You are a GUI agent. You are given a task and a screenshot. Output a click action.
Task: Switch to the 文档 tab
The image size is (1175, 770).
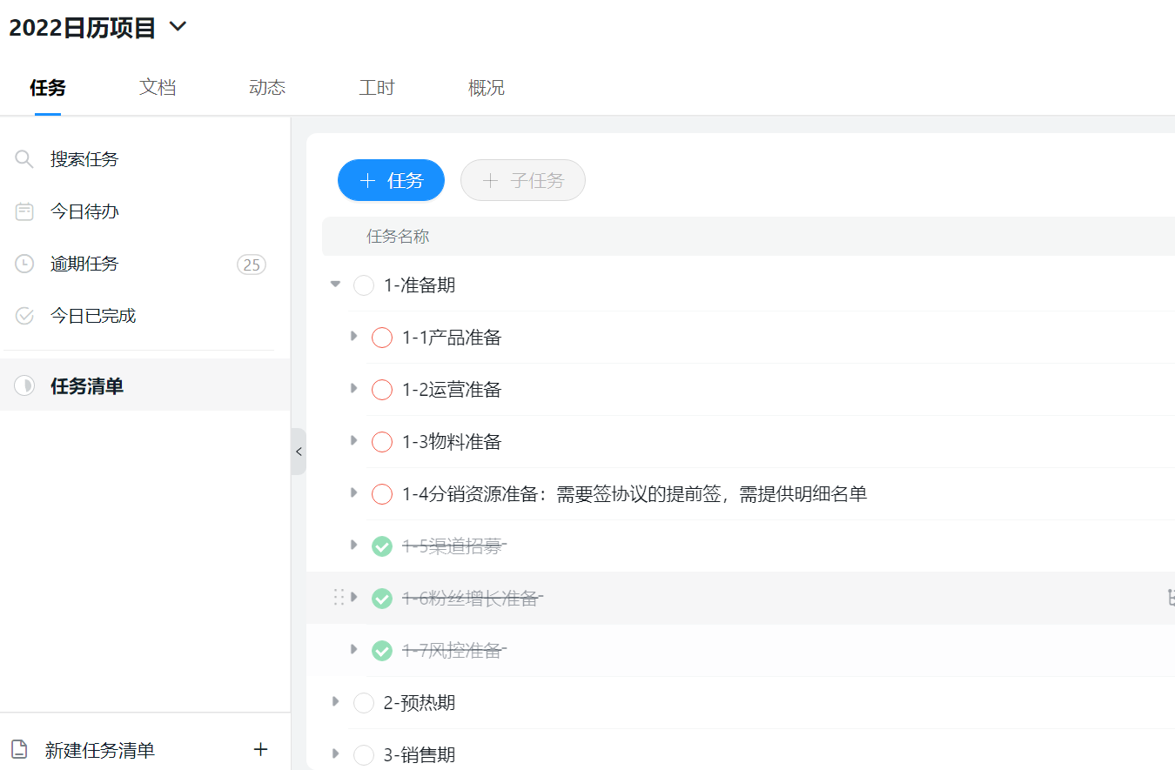pyautogui.click(x=158, y=87)
